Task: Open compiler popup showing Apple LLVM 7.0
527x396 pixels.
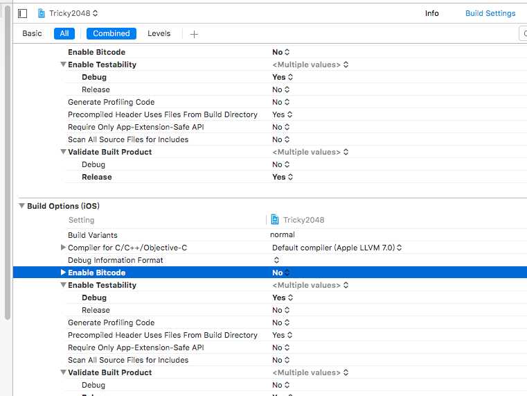Action: 337,248
